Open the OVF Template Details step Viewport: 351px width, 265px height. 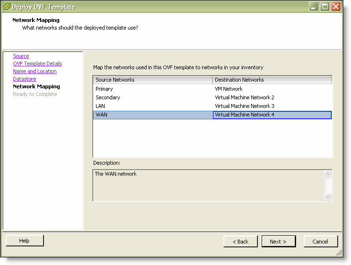pyautogui.click(x=37, y=64)
